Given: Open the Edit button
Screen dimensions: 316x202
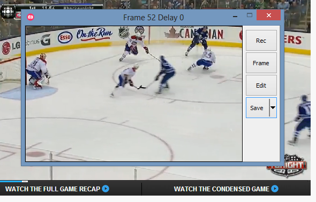Looking at the screenshot, I should [x=261, y=86].
